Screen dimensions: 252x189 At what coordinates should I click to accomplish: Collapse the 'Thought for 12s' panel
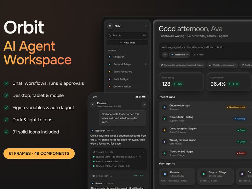pyautogui.click(x=143, y=152)
